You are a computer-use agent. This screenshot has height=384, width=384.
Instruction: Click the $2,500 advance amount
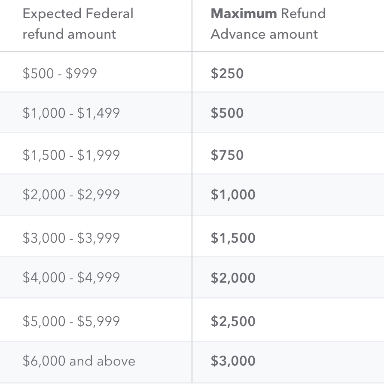233,321
